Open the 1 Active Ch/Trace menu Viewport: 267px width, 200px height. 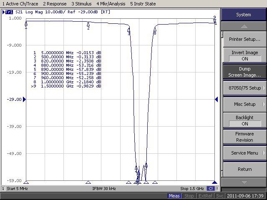(20, 4)
